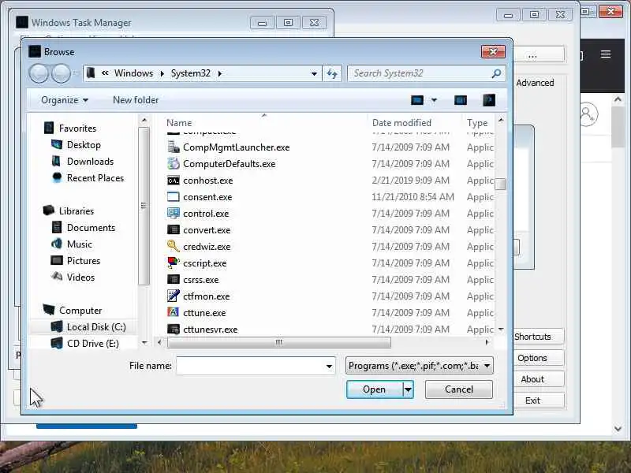Open the Organize dropdown menu

(x=65, y=100)
